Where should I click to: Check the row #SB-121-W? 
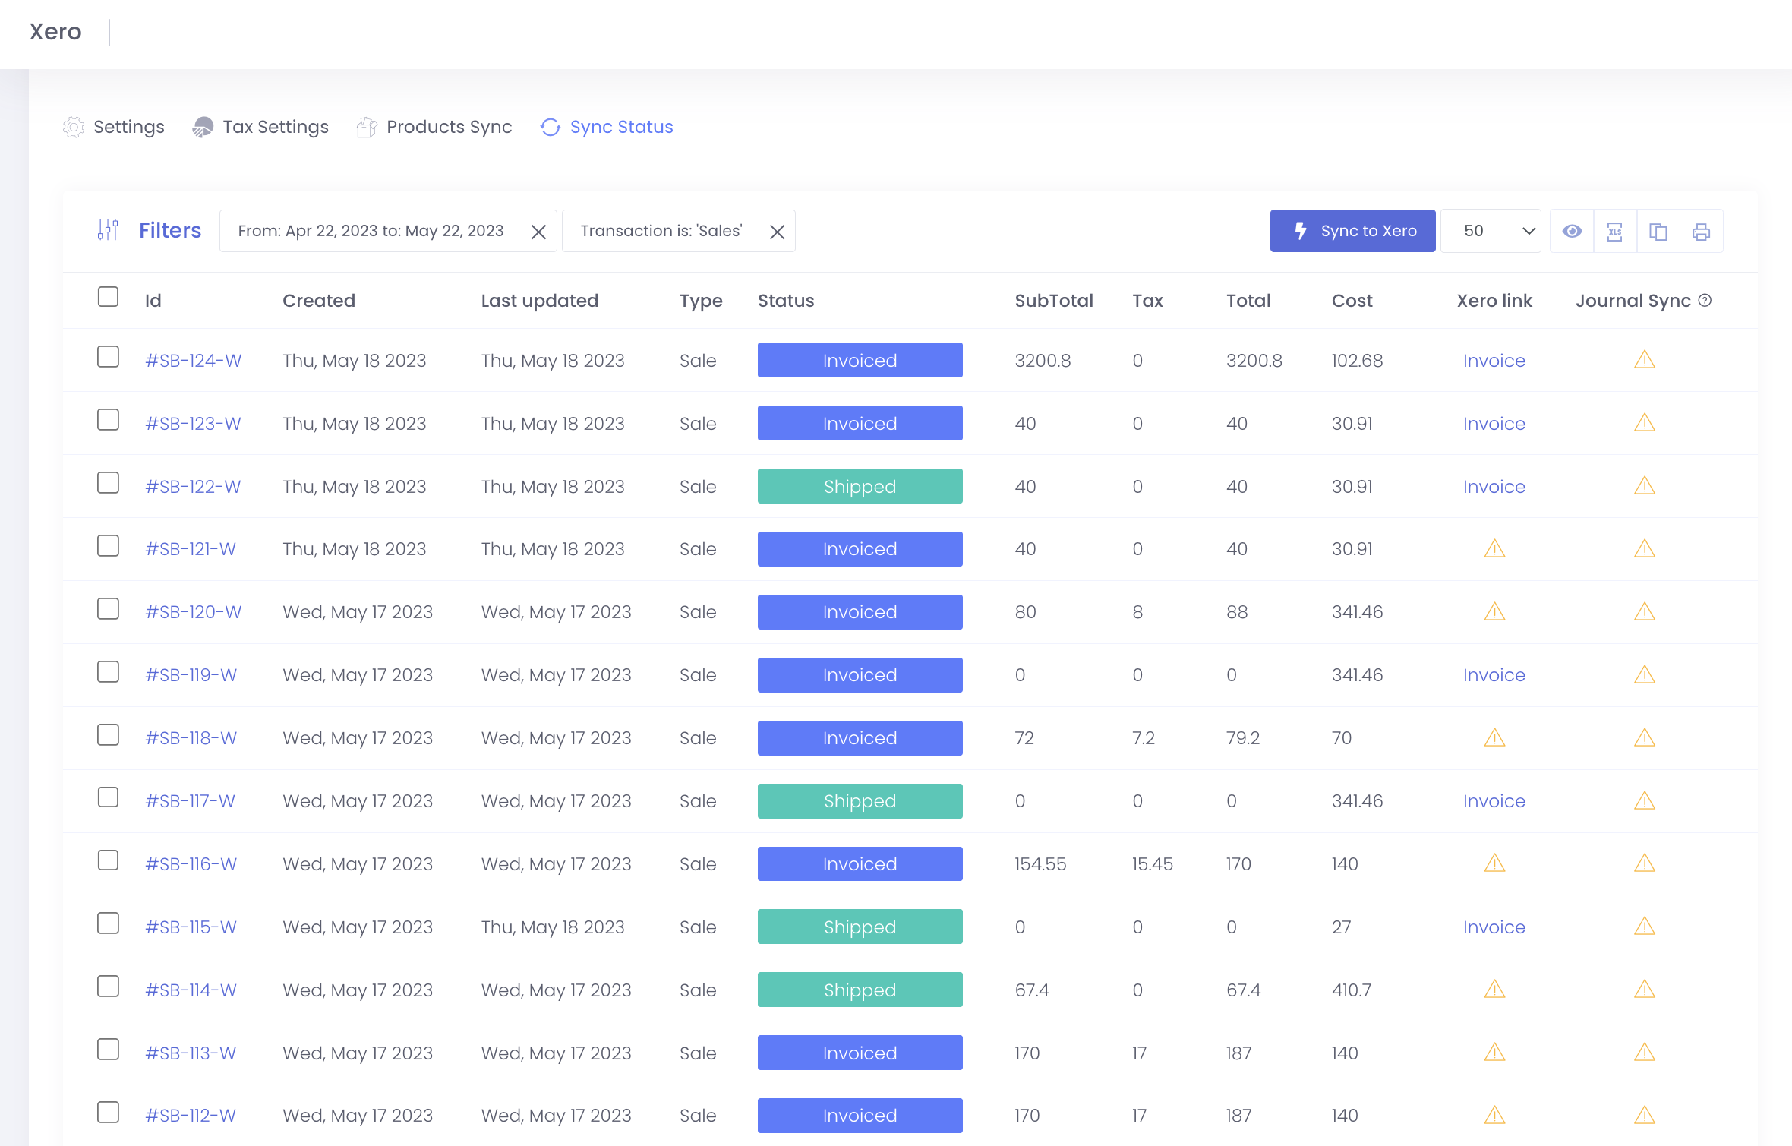(109, 545)
